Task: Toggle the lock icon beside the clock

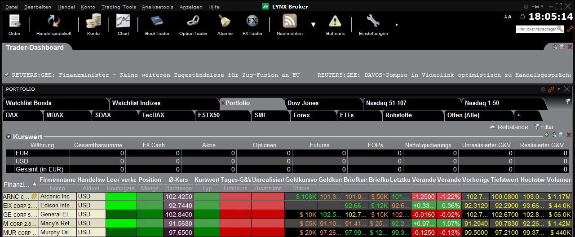Action: (522, 17)
